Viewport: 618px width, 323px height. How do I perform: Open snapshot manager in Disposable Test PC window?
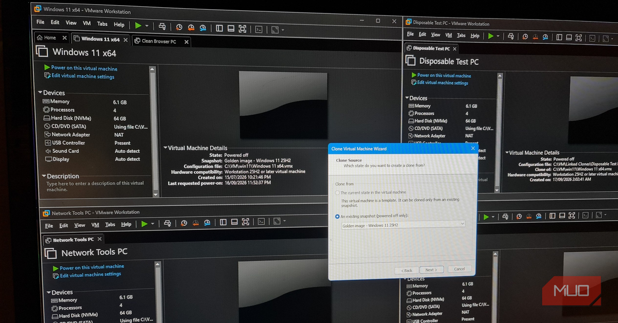[x=546, y=38]
